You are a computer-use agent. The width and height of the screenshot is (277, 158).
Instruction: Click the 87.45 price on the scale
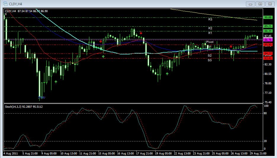pos(268,36)
